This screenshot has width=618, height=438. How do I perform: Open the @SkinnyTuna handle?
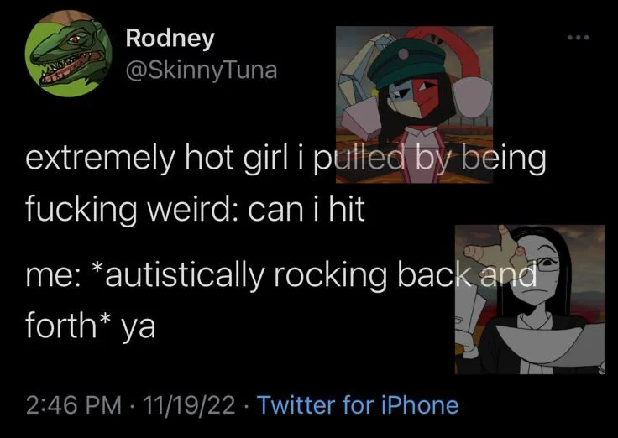(202, 70)
